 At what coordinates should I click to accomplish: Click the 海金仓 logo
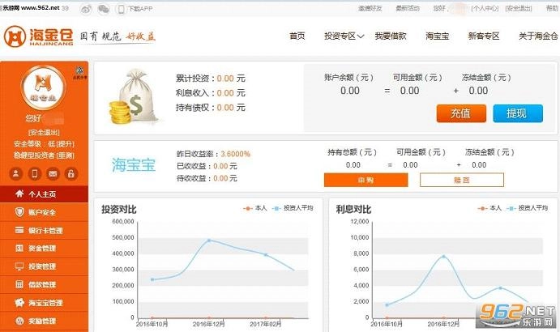point(36,37)
